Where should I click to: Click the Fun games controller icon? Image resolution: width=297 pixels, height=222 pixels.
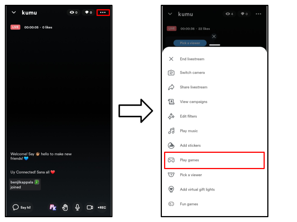tap(171, 204)
